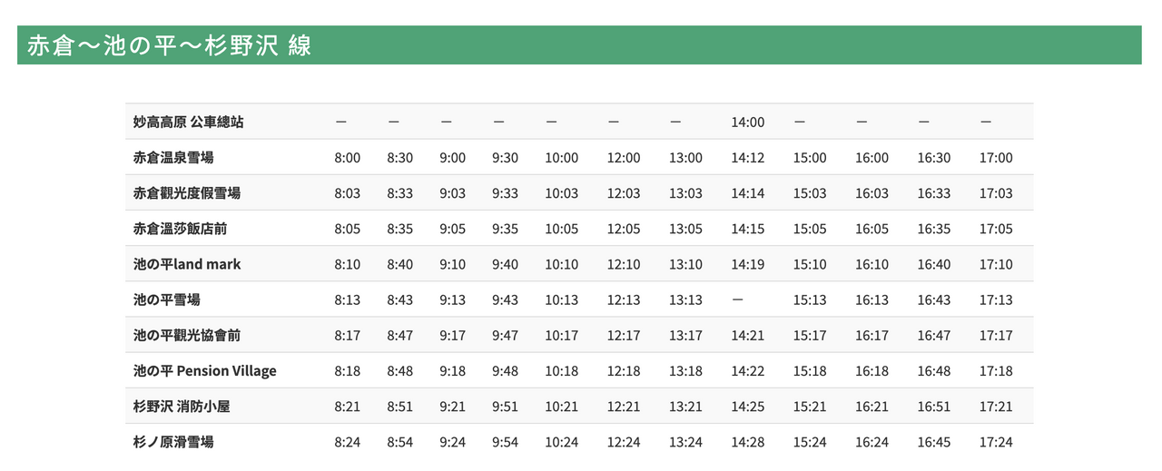Click the 16:45 time at 杉ノ原滑雪場
This screenshot has height=471, width=1162.
tap(934, 442)
